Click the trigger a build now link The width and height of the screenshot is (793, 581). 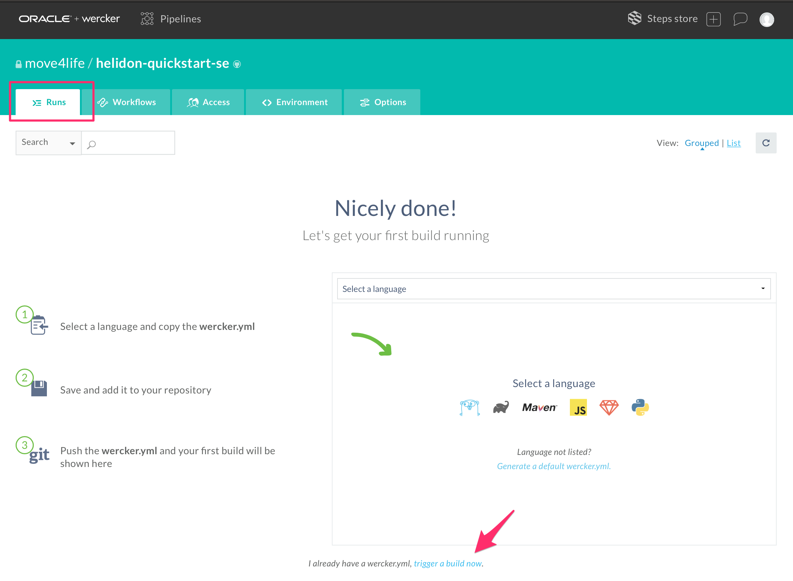coord(448,564)
